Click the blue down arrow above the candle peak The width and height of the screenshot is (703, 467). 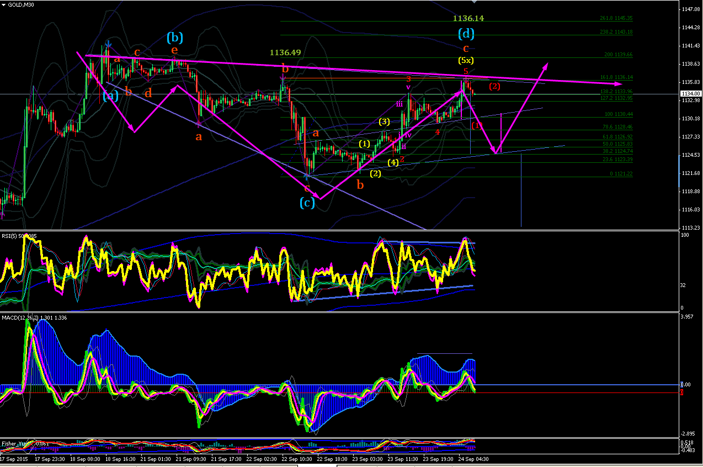pos(109,44)
